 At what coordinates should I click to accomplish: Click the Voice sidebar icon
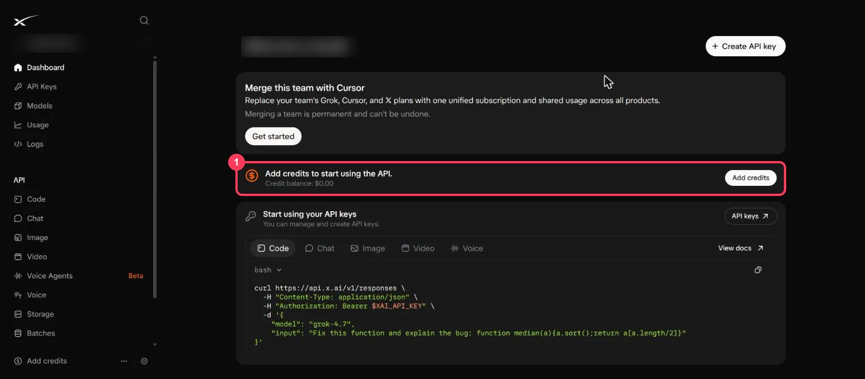point(18,295)
